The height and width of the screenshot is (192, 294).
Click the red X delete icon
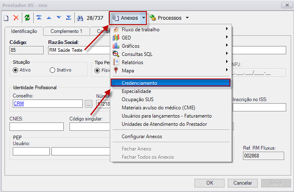[x=16, y=18]
